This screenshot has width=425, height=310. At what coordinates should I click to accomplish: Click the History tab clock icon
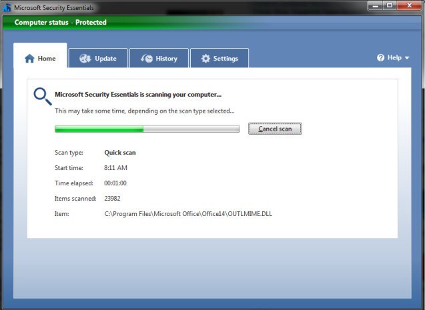(147, 59)
